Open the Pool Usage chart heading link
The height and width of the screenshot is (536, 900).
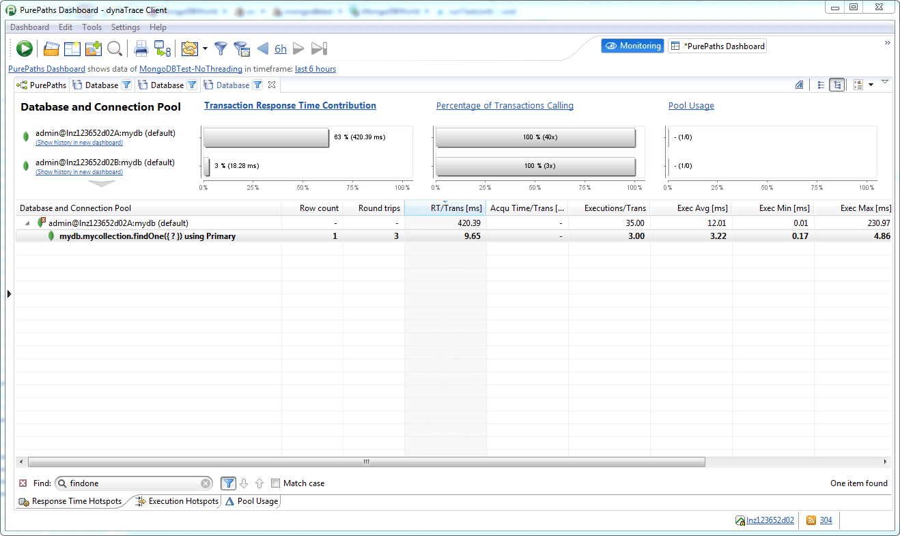[691, 106]
